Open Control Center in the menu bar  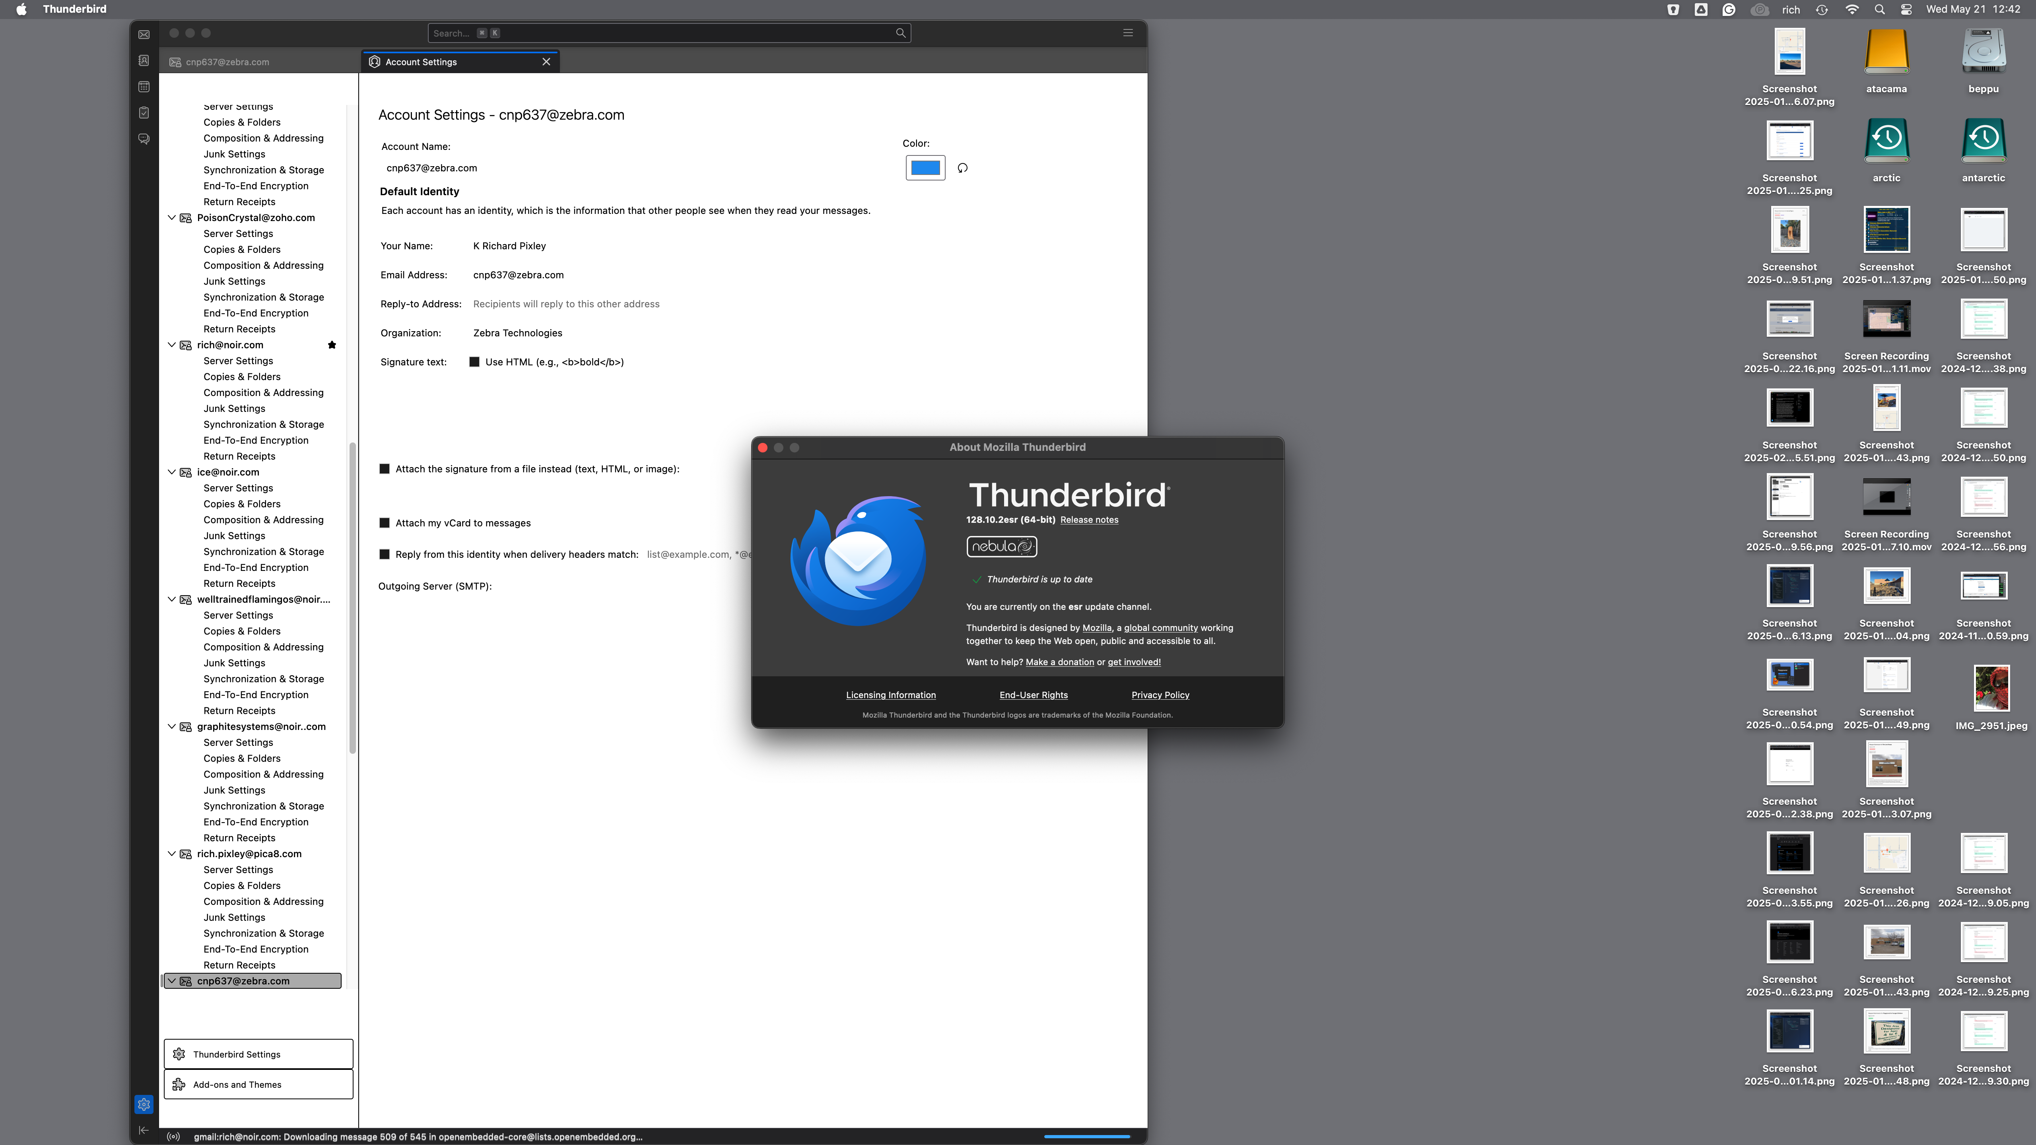(1906, 10)
